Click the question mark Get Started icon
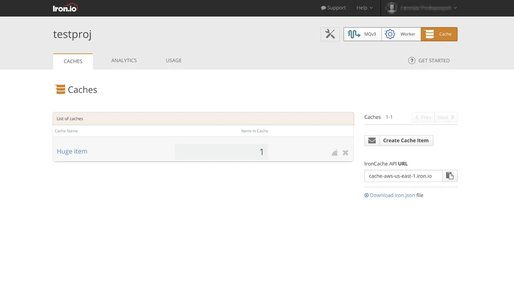Image resolution: width=514 pixels, height=283 pixels. 412,61
